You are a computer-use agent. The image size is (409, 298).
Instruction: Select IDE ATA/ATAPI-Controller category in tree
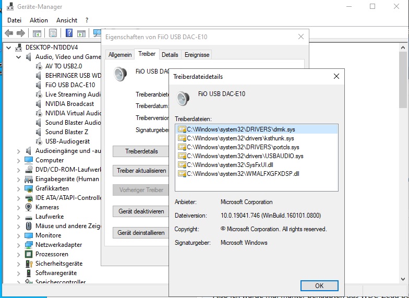(68, 198)
